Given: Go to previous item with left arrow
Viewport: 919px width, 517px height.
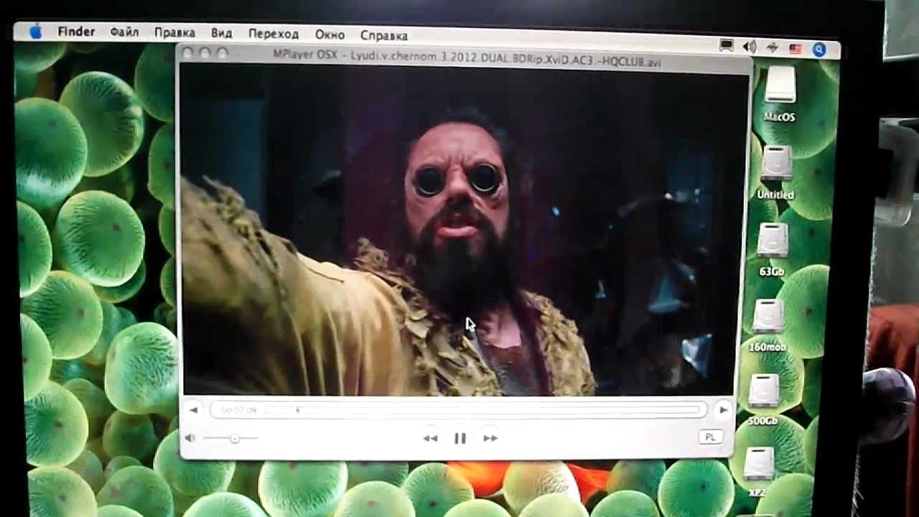Looking at the screenshot, I should [193, 410].
